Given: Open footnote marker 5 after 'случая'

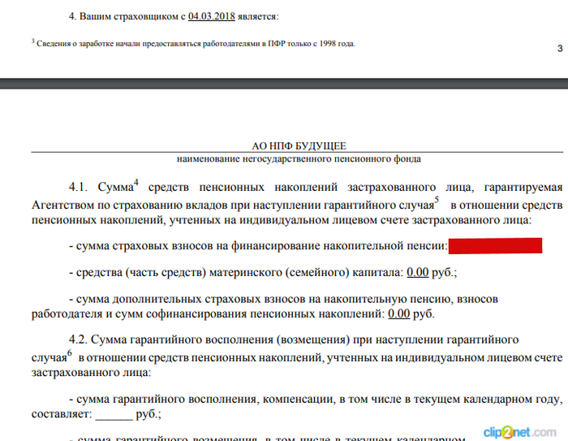Looking at the screenshot, I should click(437, 199).
